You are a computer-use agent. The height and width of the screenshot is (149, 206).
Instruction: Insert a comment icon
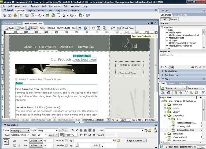pyautogui.click(x=58, y=15)
